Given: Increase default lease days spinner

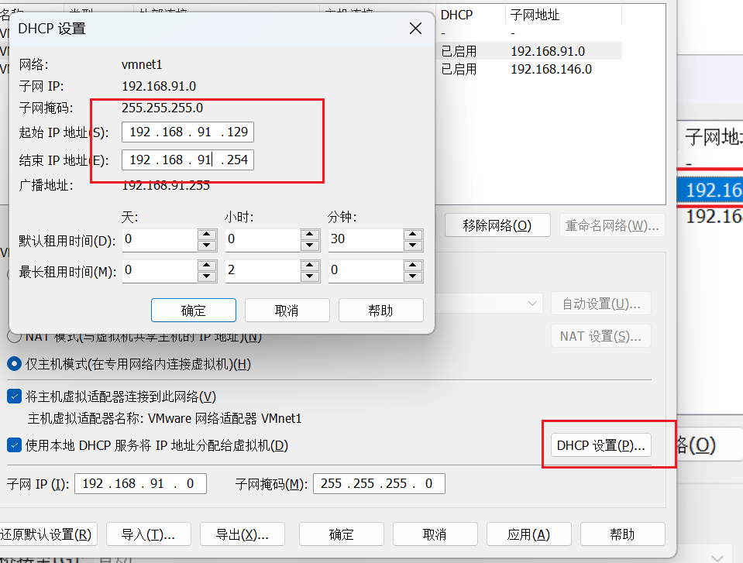Looking at the screenshot, I should 207,235.
